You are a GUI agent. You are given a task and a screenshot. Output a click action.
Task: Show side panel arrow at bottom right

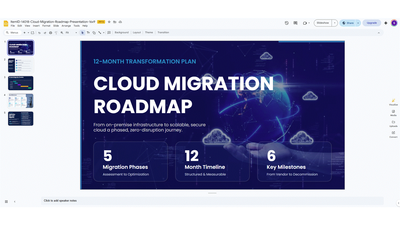tap(398, 203)
